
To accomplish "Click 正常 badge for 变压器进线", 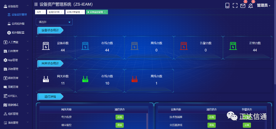I will 247,125.
